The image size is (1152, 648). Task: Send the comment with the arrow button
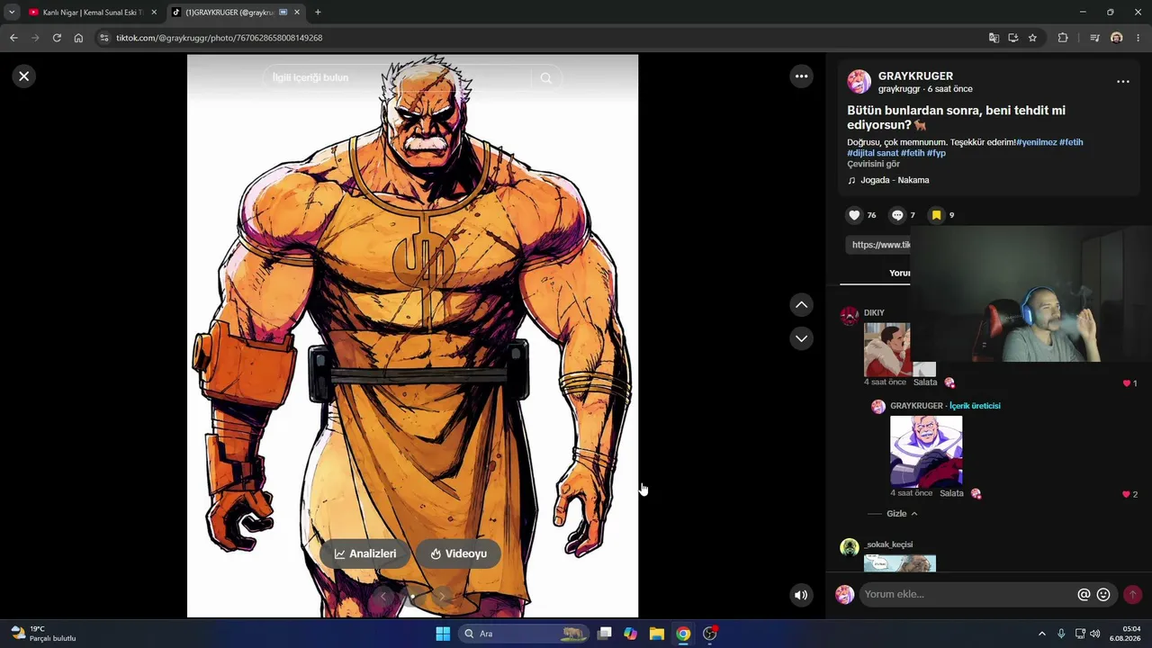pyautogui.click(x=1132, y=595)
